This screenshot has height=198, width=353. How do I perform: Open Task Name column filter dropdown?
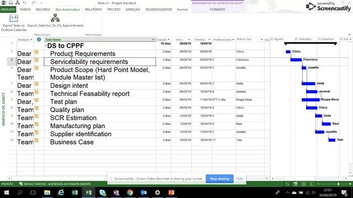pos(153,40)
